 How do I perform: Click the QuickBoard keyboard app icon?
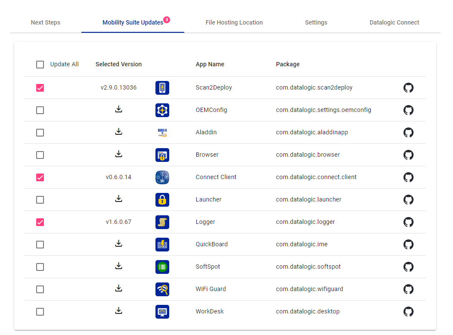click(162, 244)
